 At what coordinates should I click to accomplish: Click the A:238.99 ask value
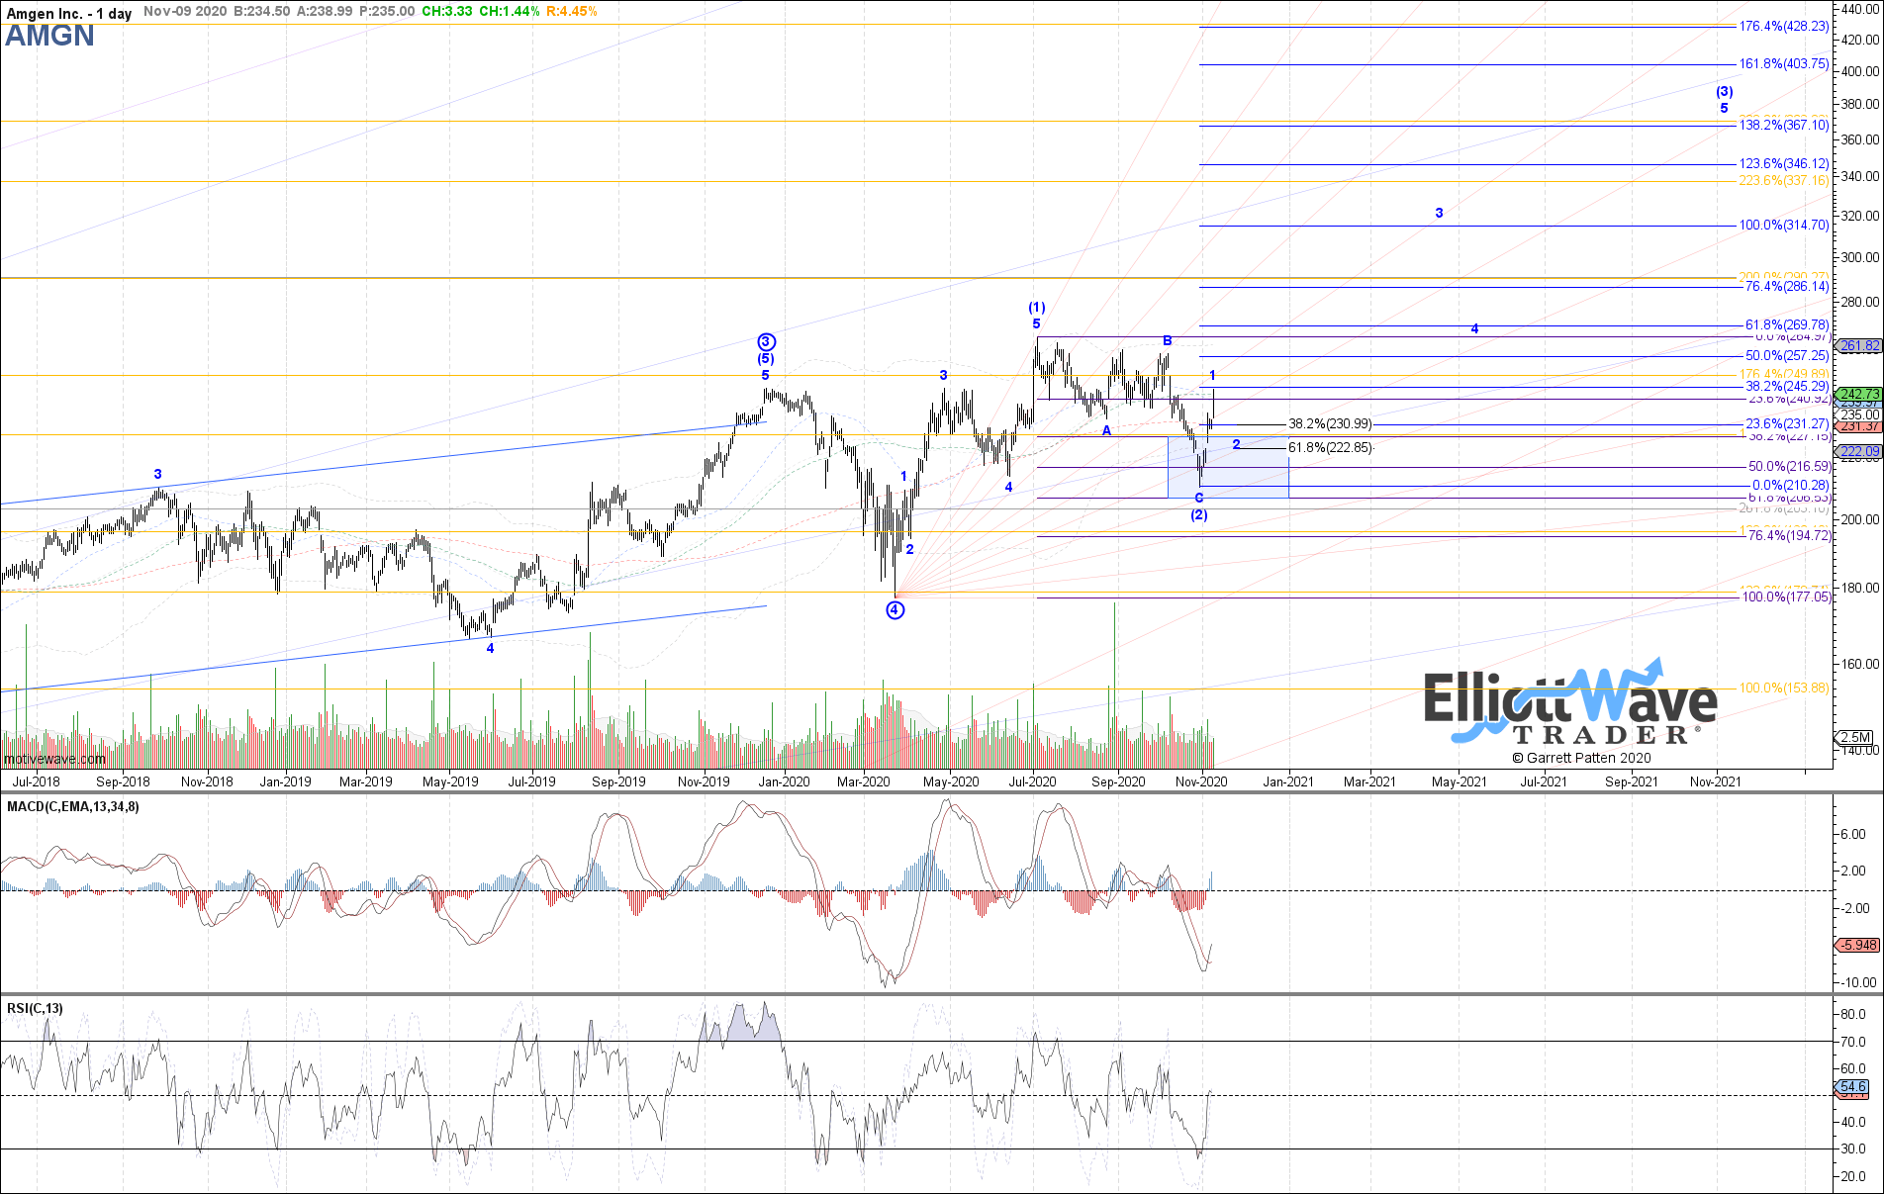click(x=325, y=11)
